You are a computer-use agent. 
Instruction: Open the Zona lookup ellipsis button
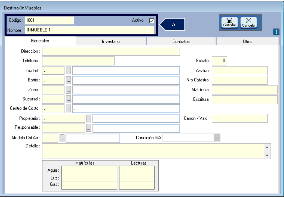click(x=68, y=90)
